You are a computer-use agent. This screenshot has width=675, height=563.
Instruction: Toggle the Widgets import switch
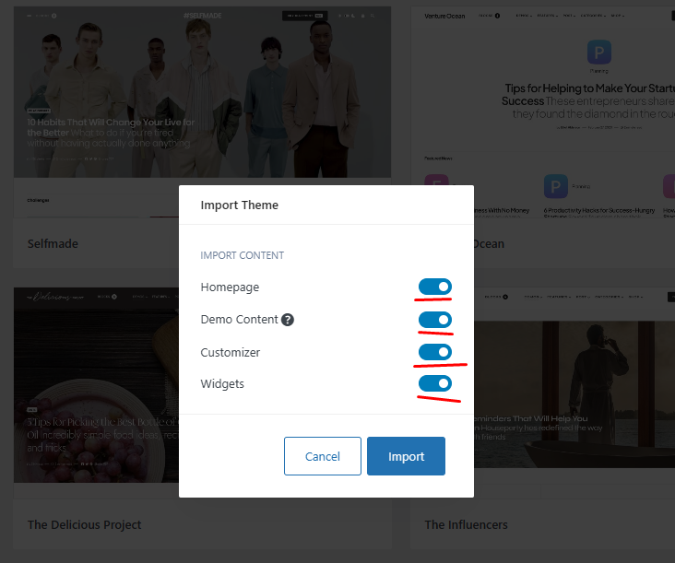tap(435, 383)
